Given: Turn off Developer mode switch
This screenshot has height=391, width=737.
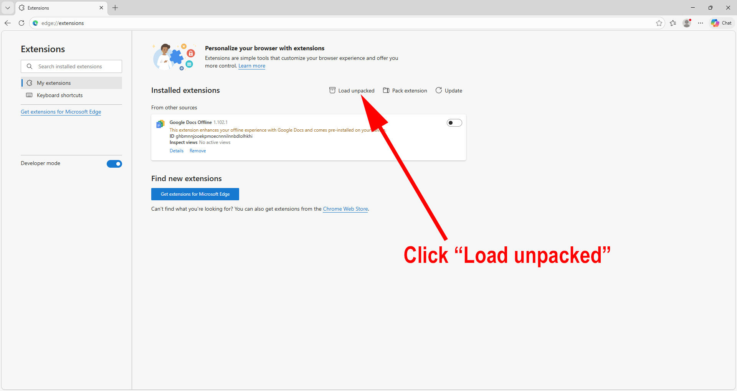Looking at the screenshot, I should click(x=114, y=164).
